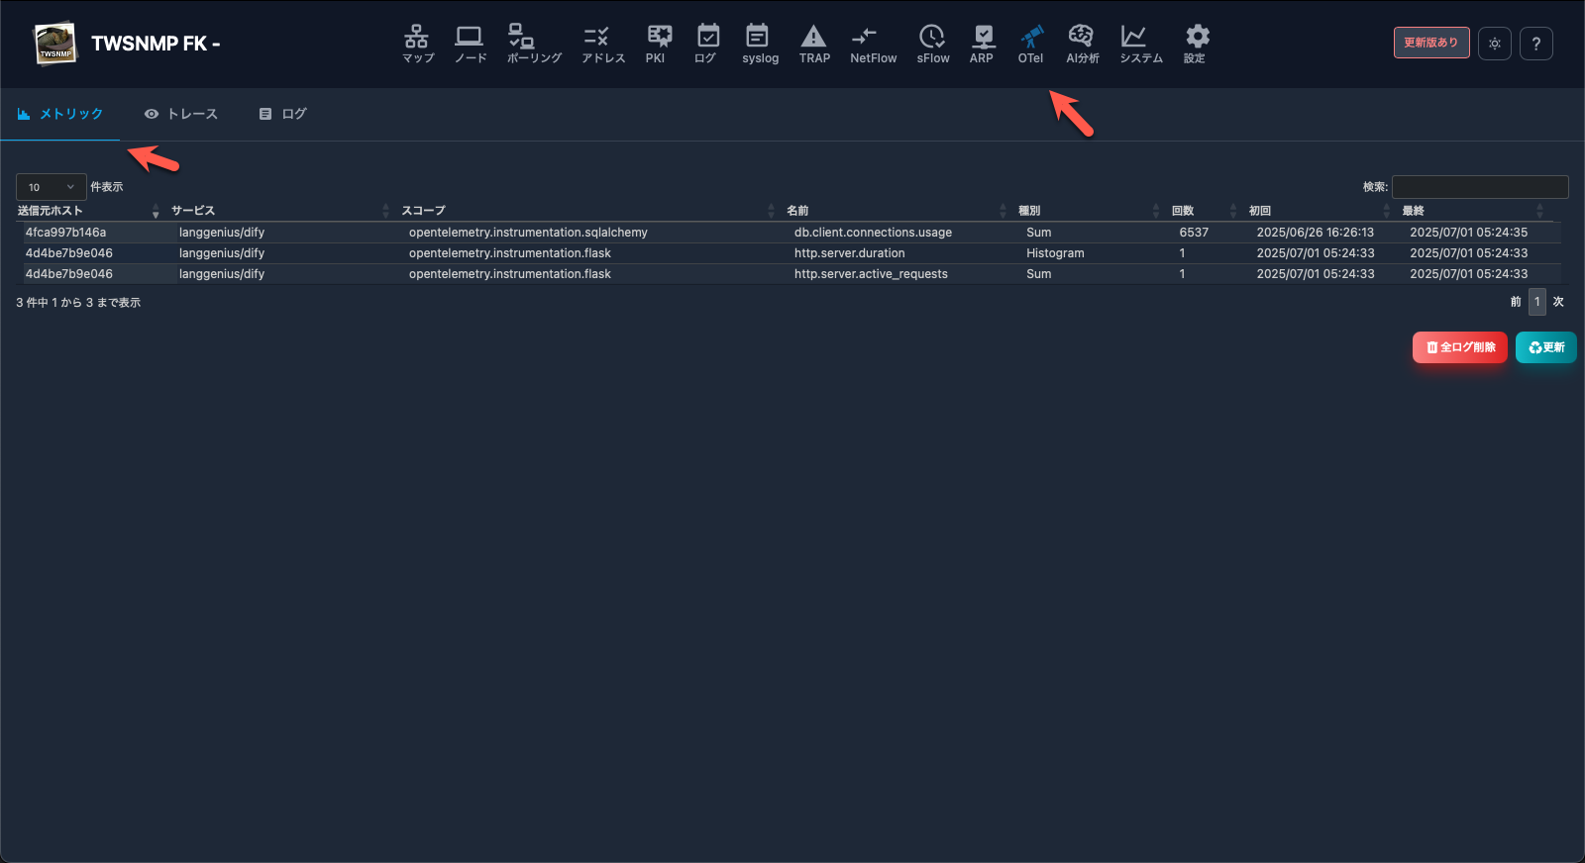The width and height of the screenshot is (1585, 863).
Task: Select the http.server.duration cell
Action: 849,253
